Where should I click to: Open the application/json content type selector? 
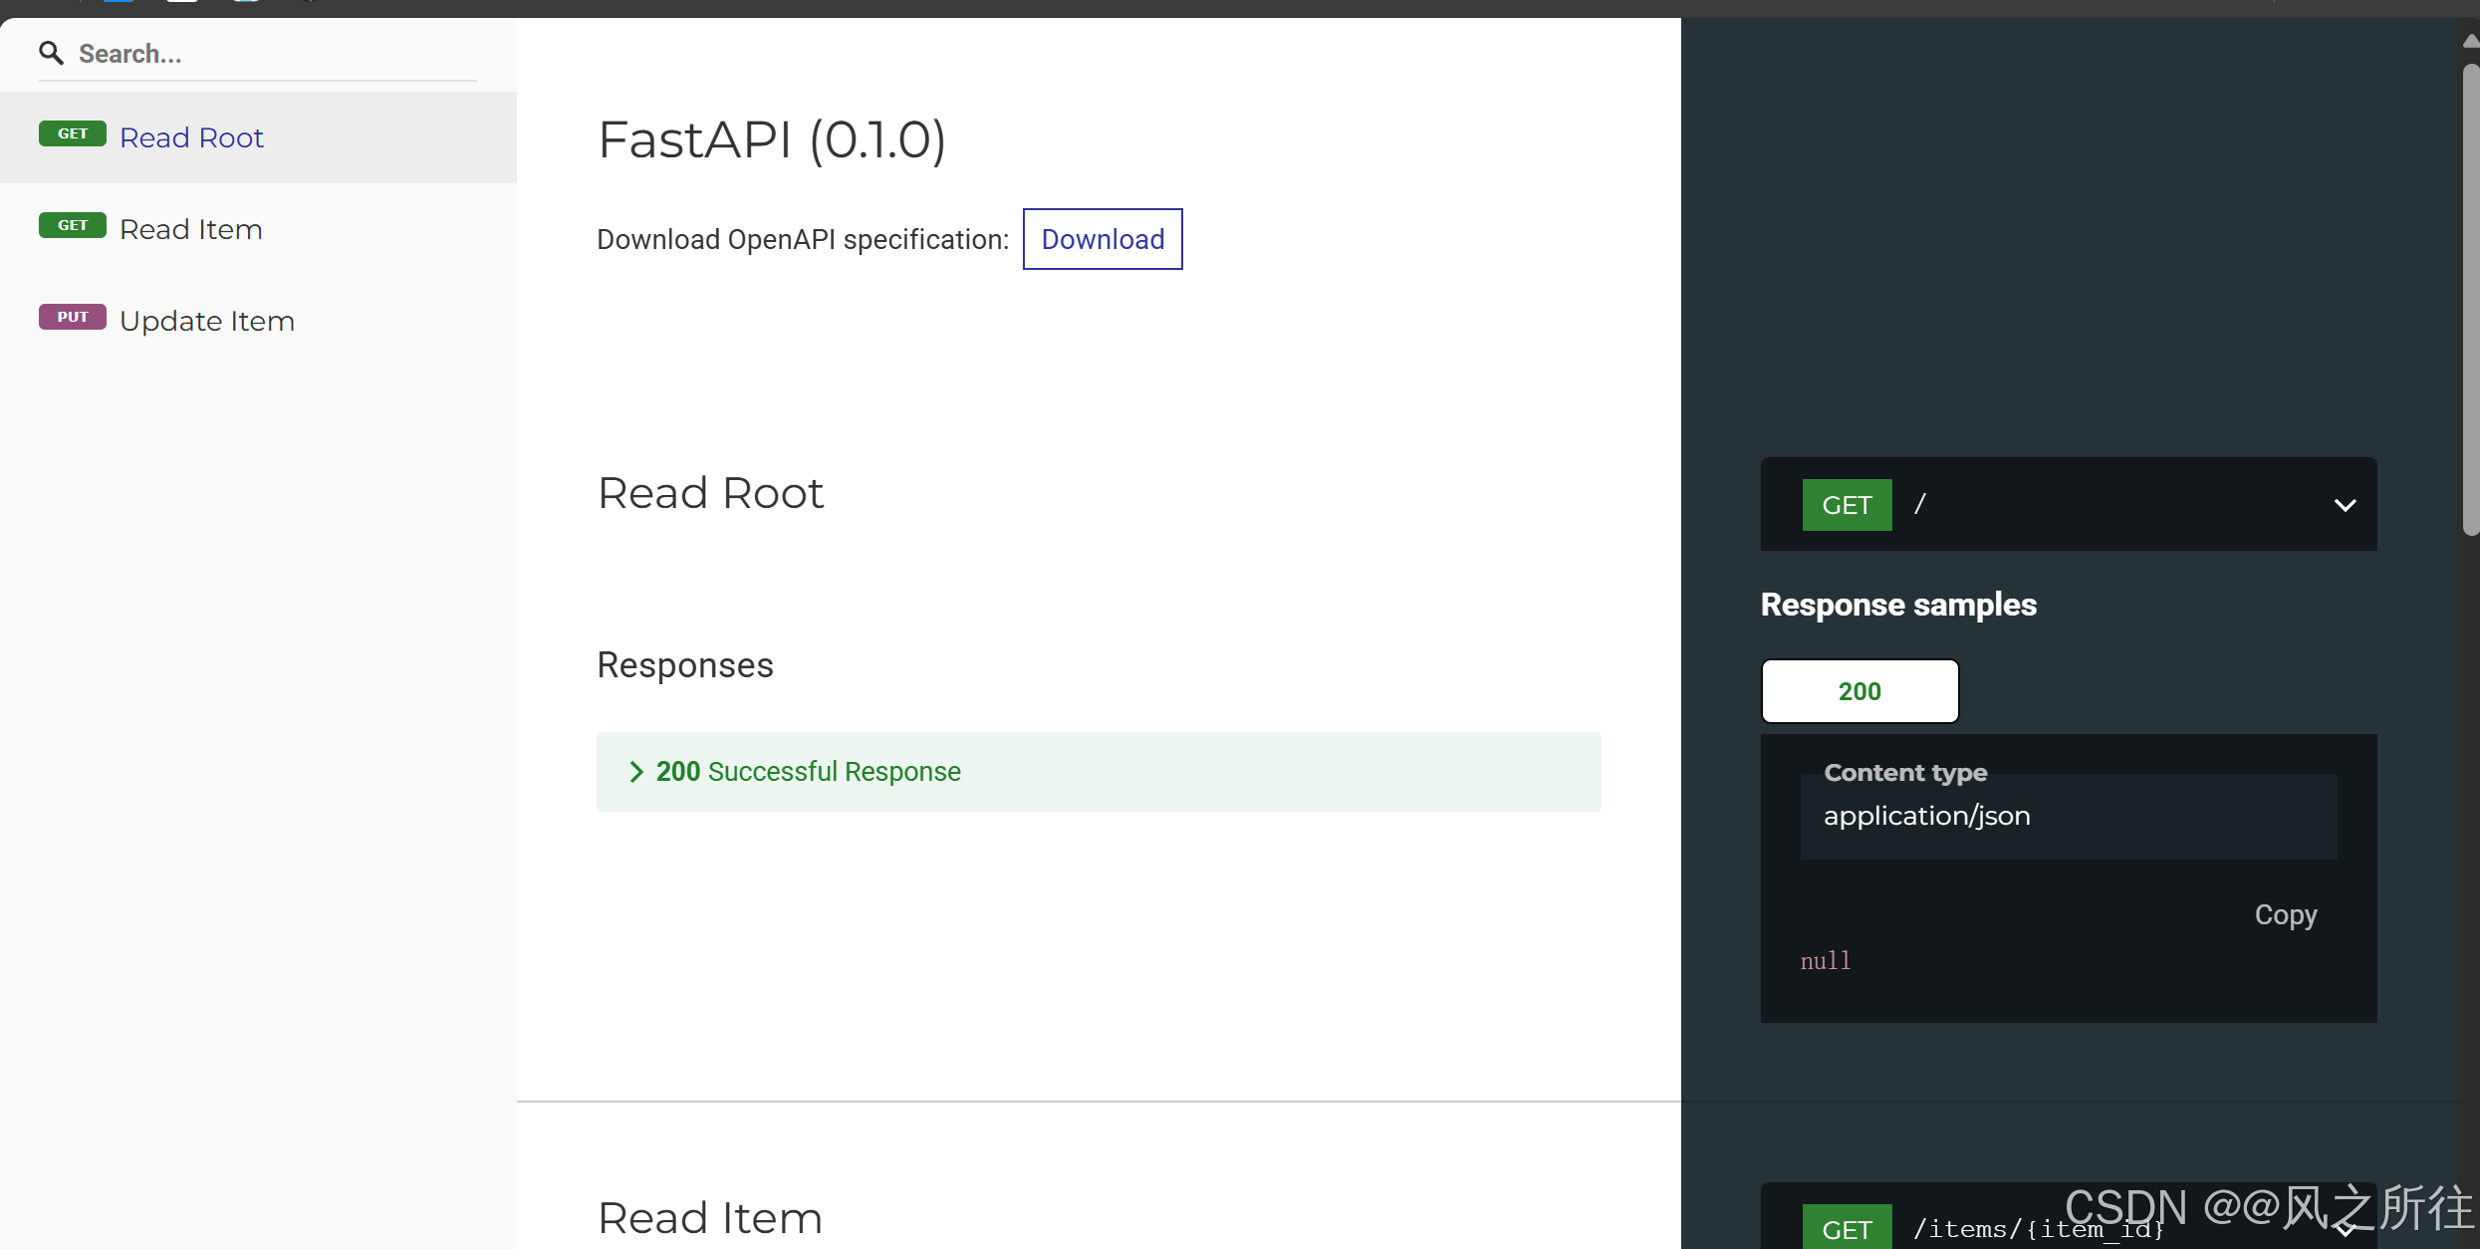(x=2068, y=816)
